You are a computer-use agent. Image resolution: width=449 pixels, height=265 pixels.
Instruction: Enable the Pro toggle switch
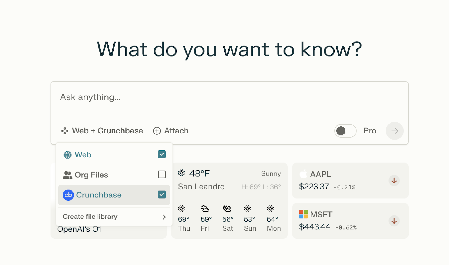pos(345,131)
